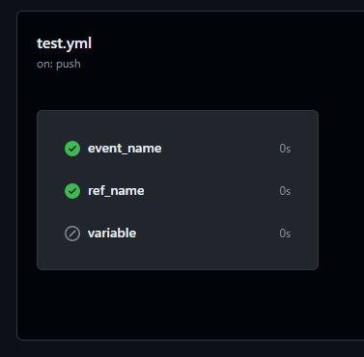Click empty canvas right of the jobs card

[341, 190]
